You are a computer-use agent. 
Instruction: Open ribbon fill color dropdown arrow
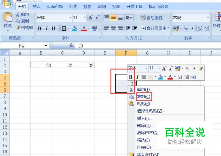coord(79,28)
